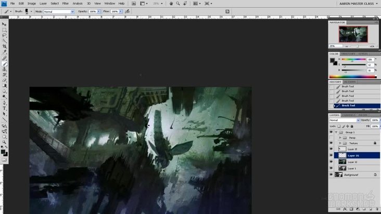Image resolution: width=381 pixels, height=214 pixels.
Task: Switch to the Actions tab
Action: 350,82
